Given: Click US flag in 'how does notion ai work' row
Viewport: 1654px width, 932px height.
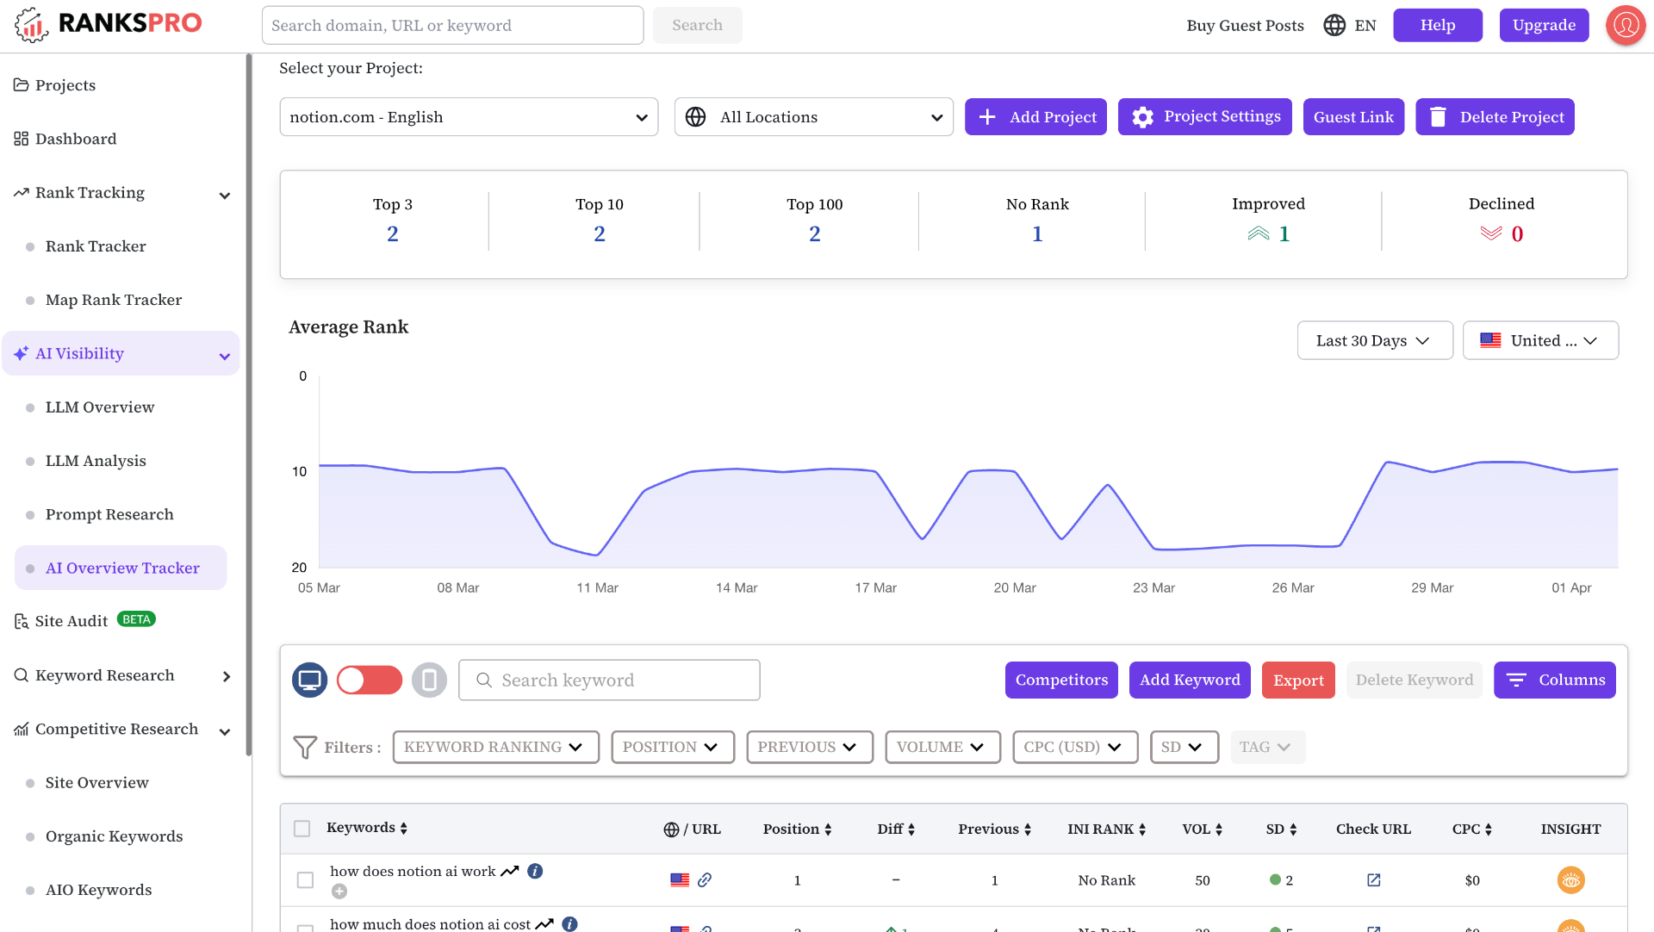Looking at the screenshot, I should click(x=680, y=879).
